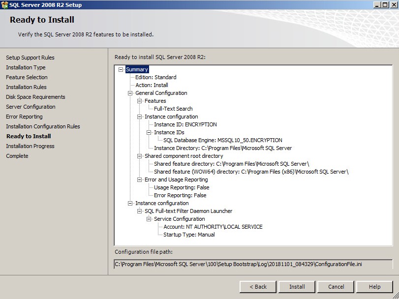Open setup Help
Image resolution: width=399 pixels, height=299 pixels.
tap(374, 287)
